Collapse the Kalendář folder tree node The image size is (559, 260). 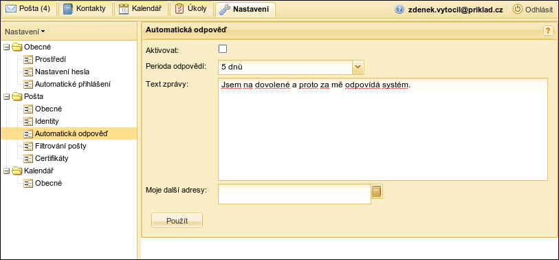(6, 171)
